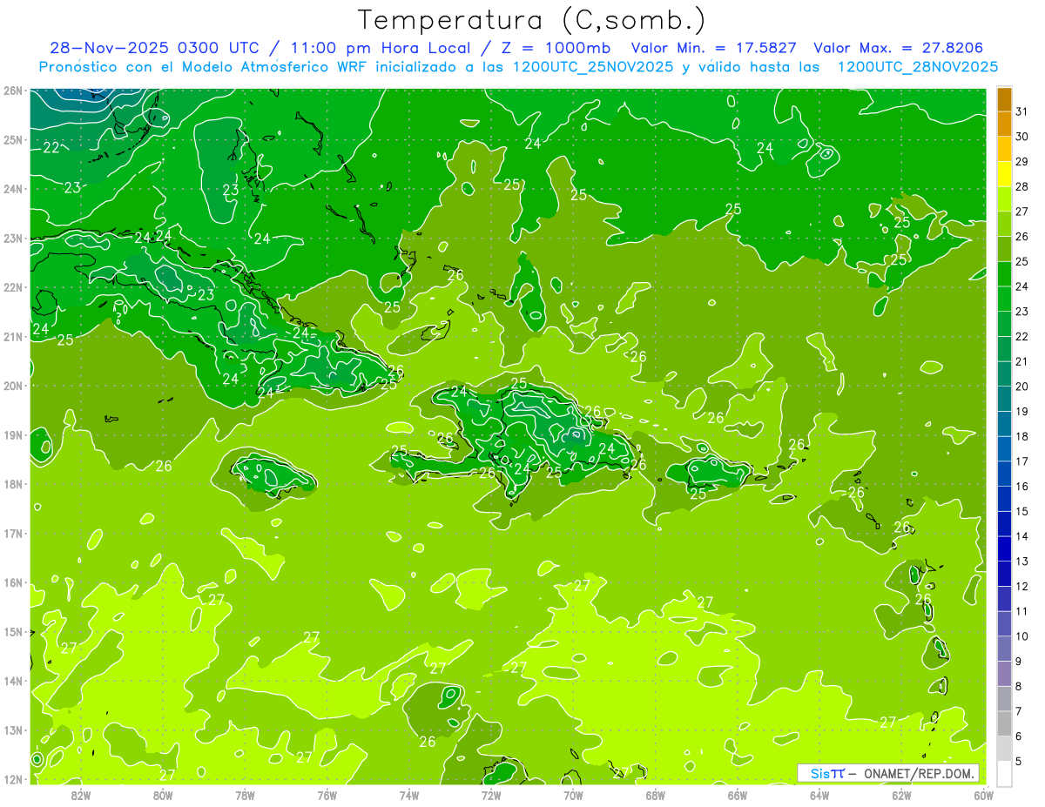This screenshot has width=1045, height=807.
Task: Click the colorbar value label 30
Action: tap(1022, 137)
